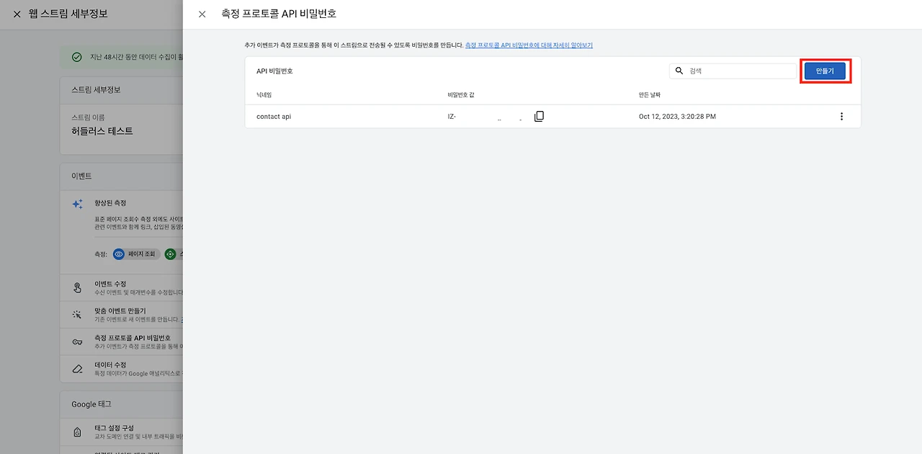Open the API 비밀번호 learn more link
The width and height of the screenshot is (922, 454).
(x=528, y=45)
